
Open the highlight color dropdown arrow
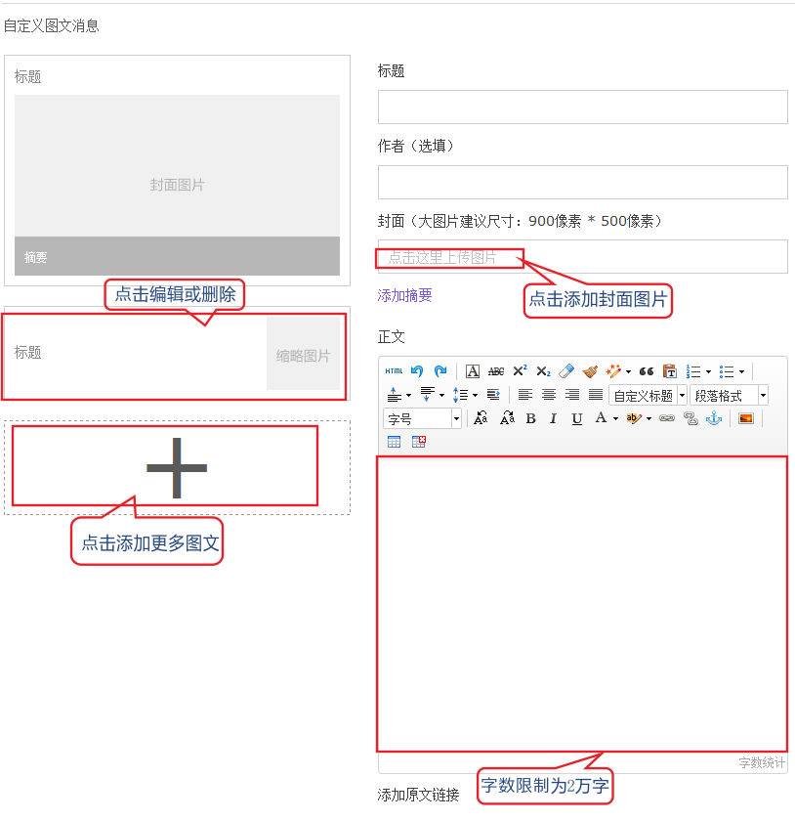point(649,419)
